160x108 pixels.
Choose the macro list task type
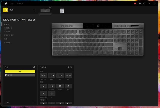point(52,93)
